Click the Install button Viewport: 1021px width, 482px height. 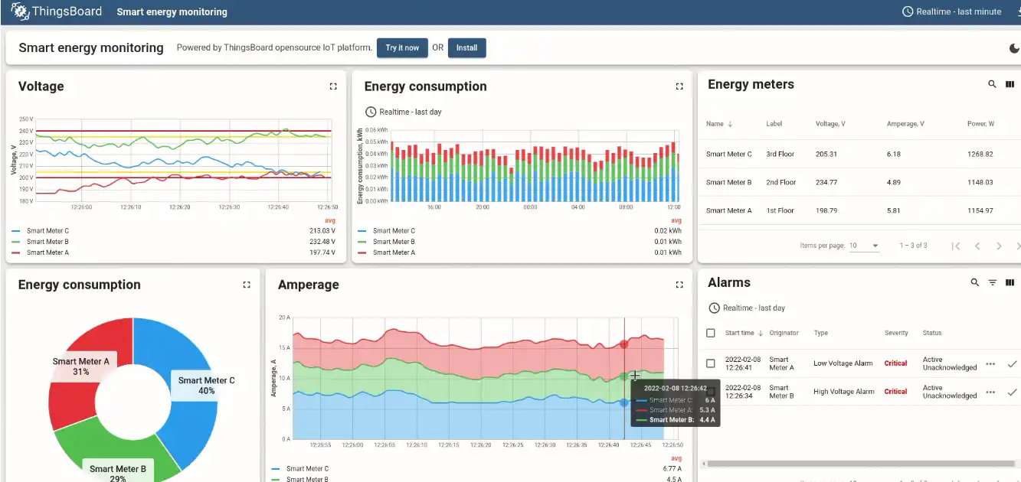[466, 47]
